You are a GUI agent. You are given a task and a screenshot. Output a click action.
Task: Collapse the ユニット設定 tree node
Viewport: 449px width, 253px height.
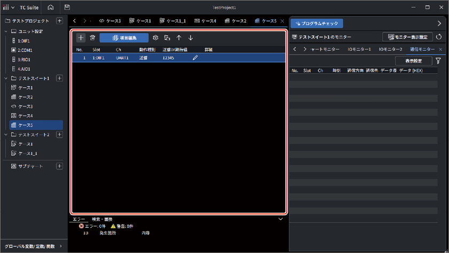tap(6, 31)
